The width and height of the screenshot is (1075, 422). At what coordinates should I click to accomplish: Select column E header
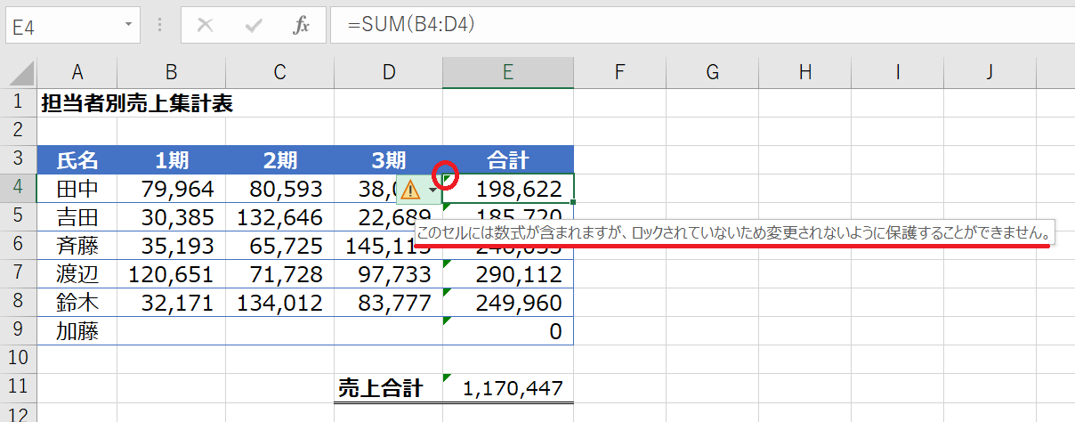tap(507, 73)
